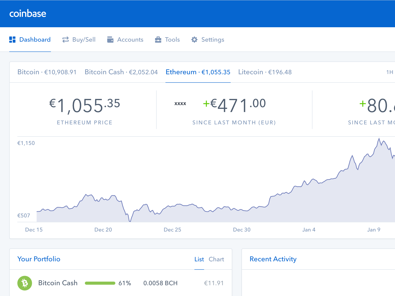This screenshot has height=296, width=395.
Task: Switch to the Bitcoin price tab
Action: pos(47,72)
